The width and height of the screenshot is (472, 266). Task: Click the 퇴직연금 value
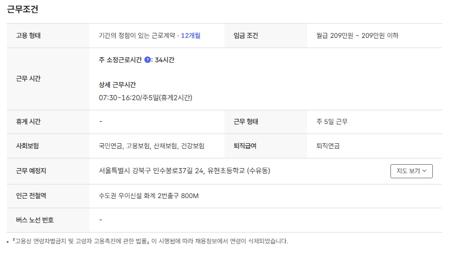[328, 145]
